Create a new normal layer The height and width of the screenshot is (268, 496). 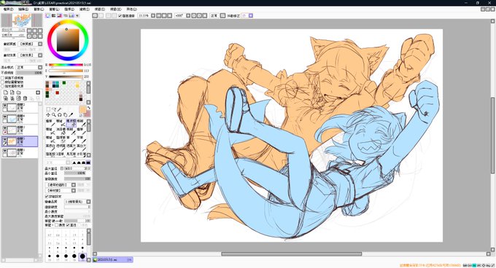tap(6, 92)
